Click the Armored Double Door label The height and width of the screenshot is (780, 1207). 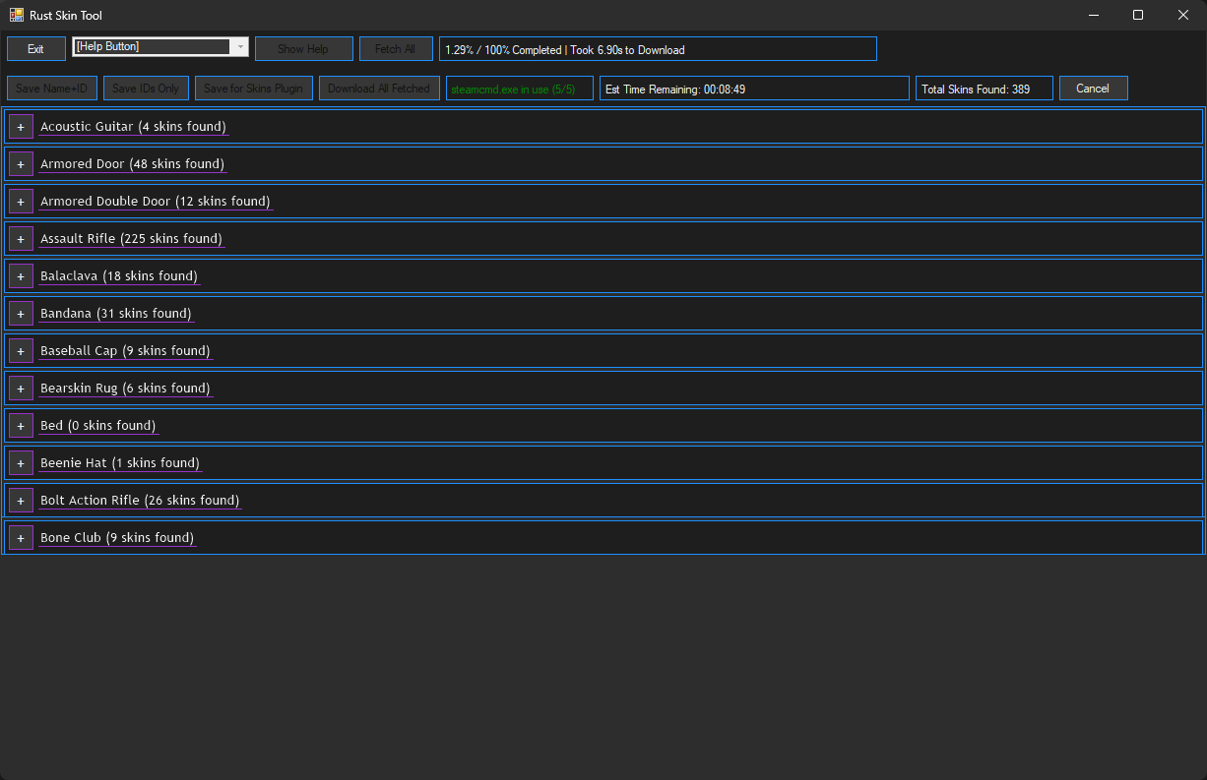click(155, 202)
